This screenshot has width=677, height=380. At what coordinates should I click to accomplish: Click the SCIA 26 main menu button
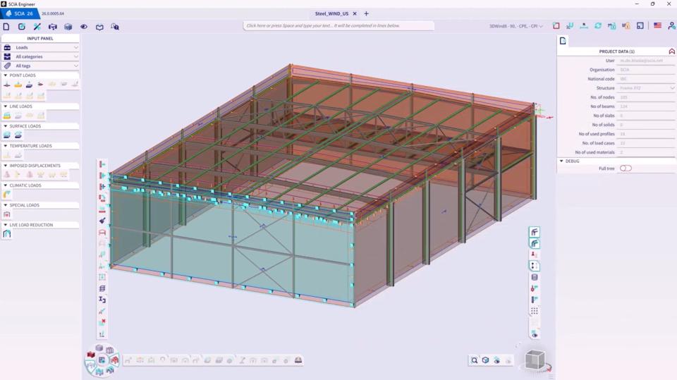click(19, 13)
